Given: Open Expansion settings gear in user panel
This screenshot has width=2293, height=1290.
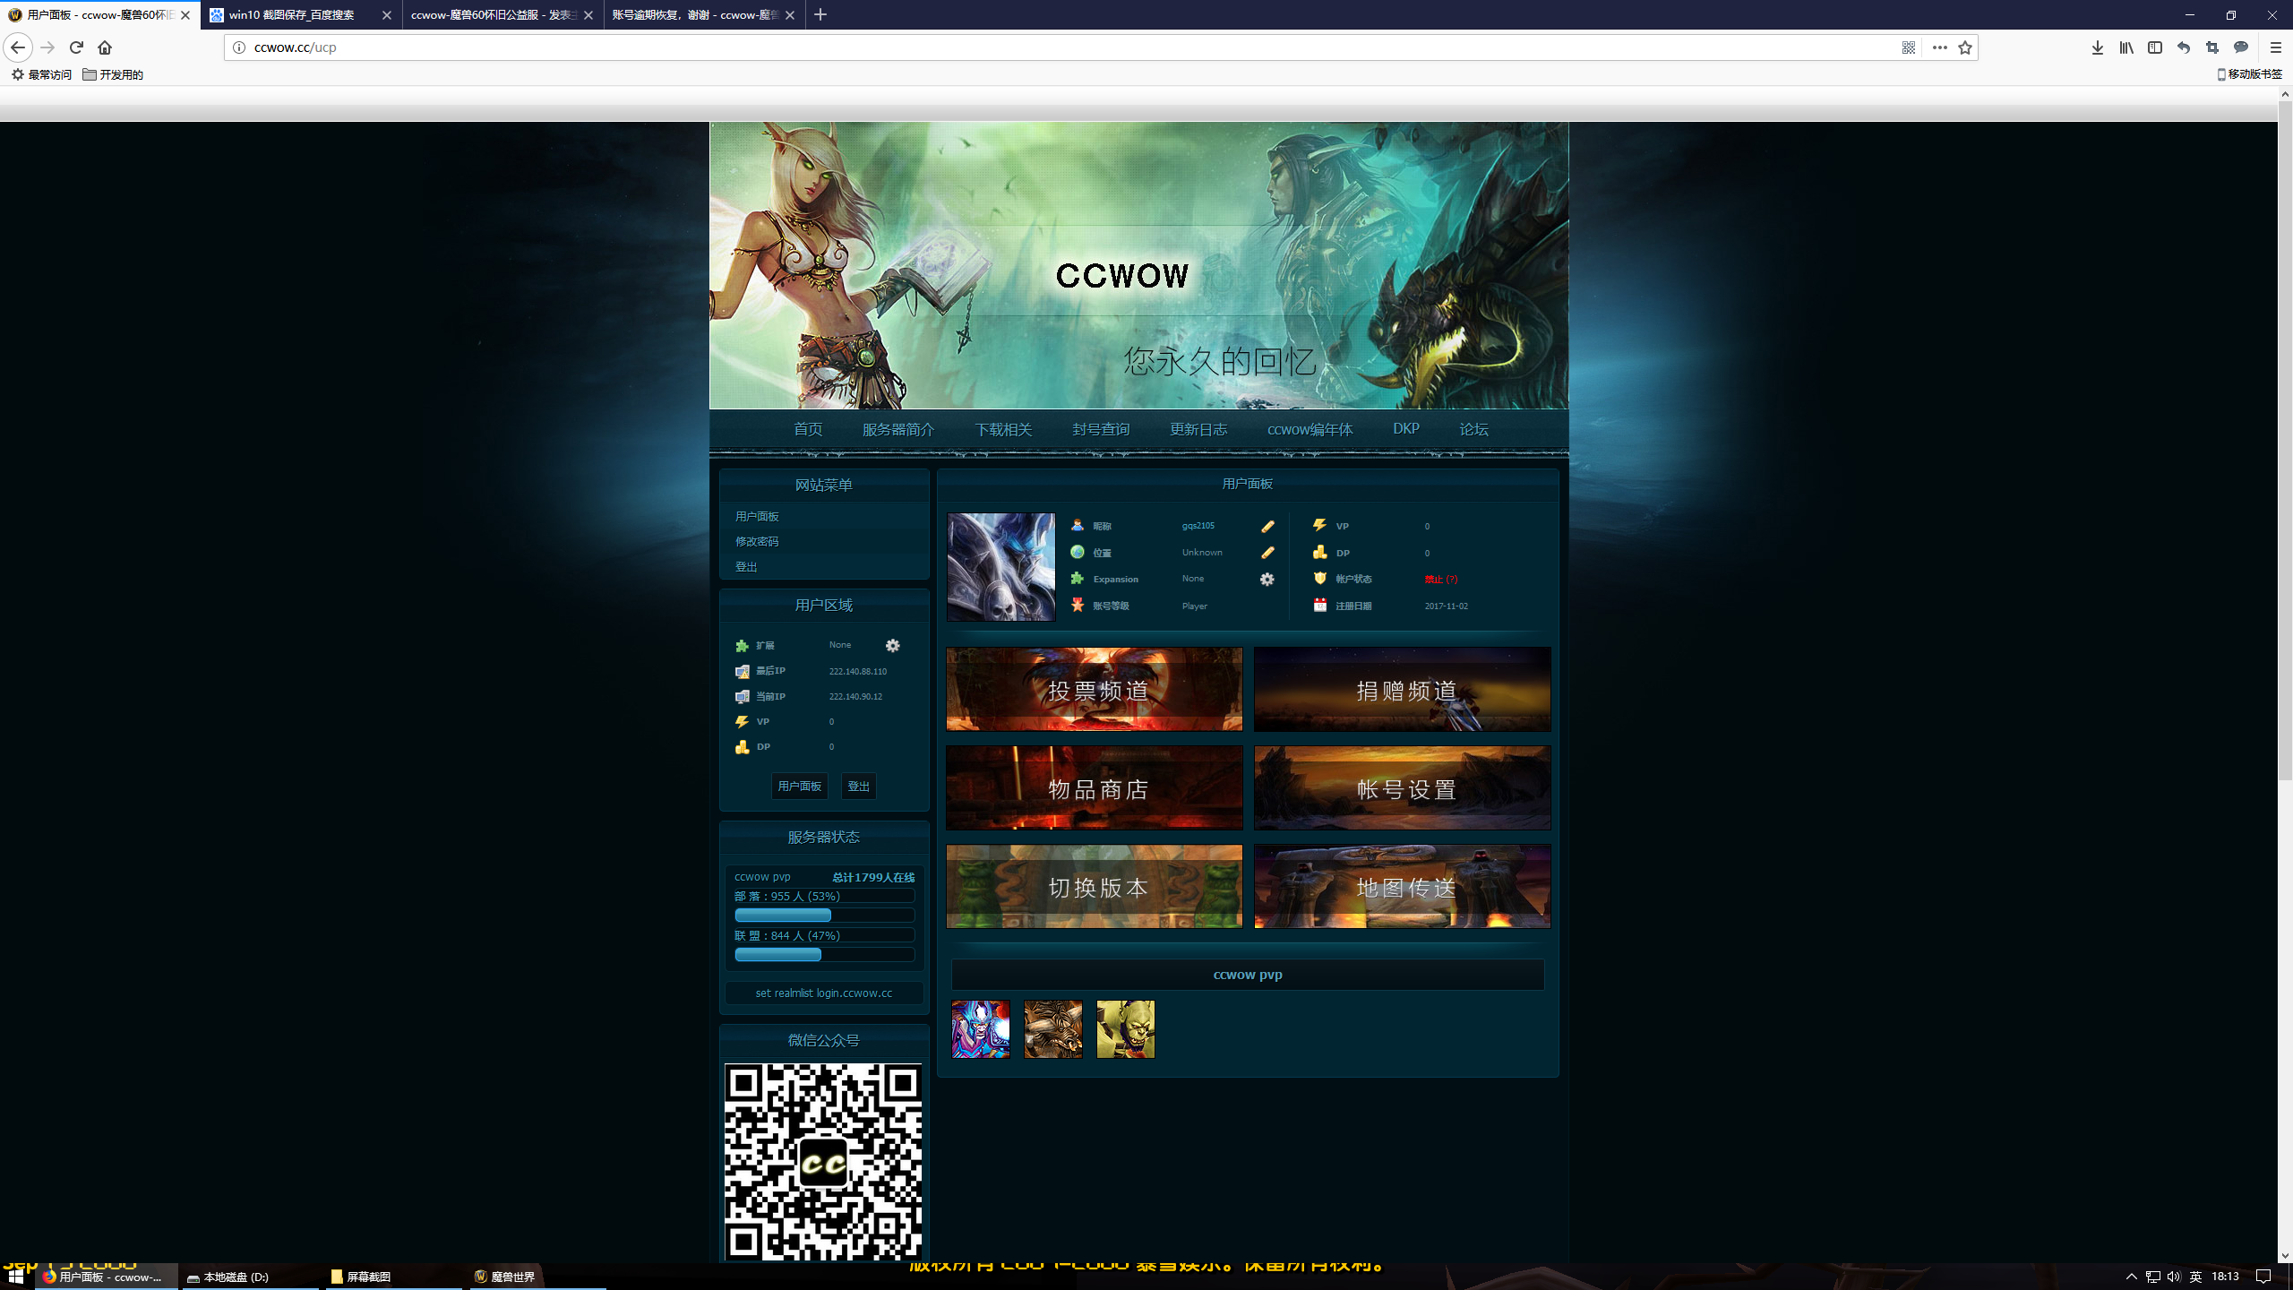Looking at the screenshot, I should coord(1267,580).
